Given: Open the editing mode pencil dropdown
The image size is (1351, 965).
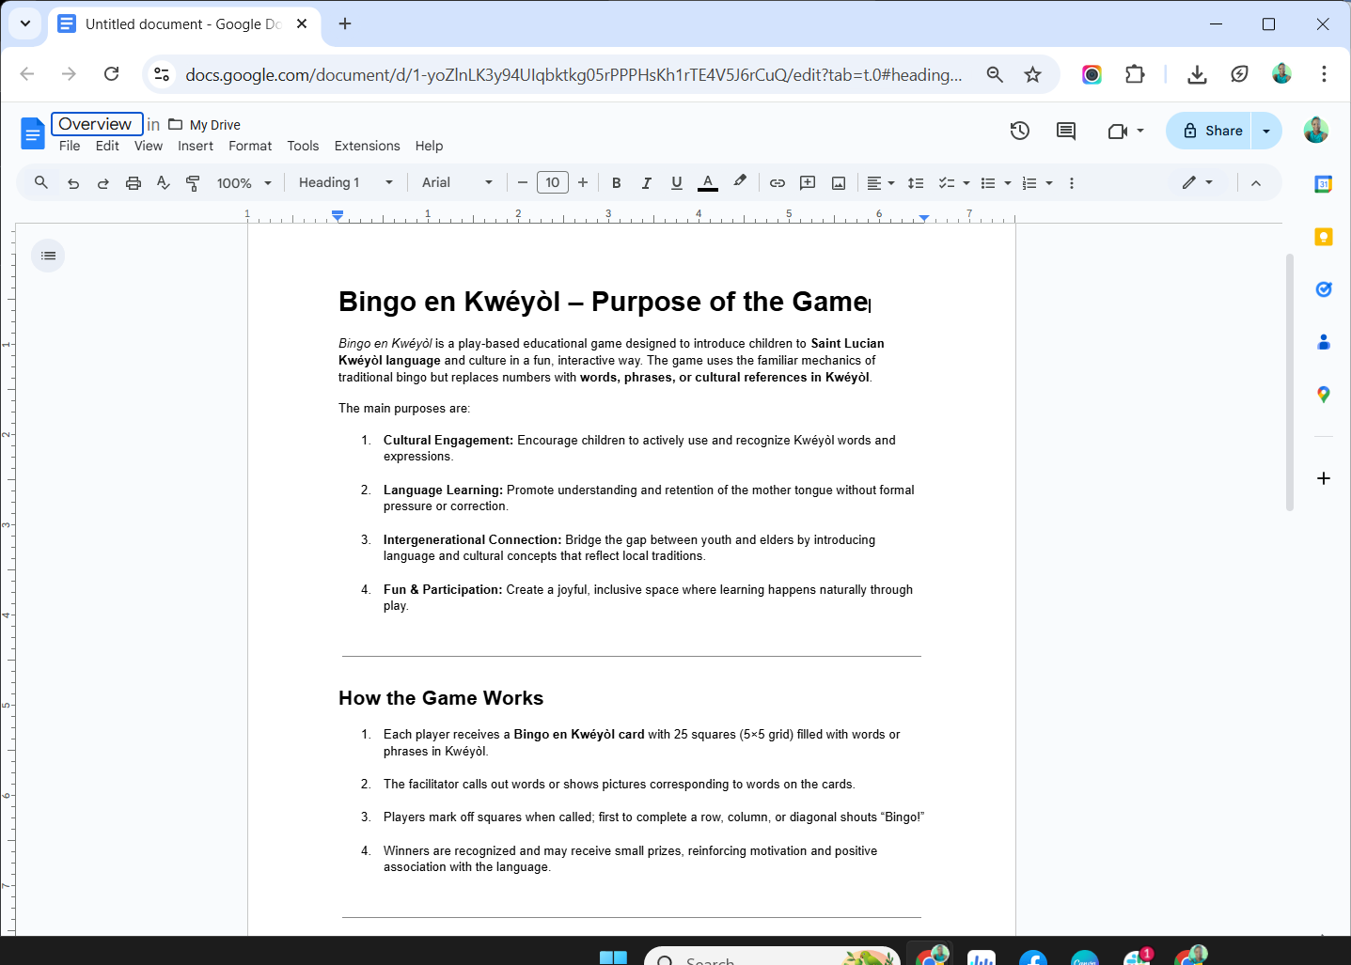Looking at the screenshot, I should (x=1197, y=182).
